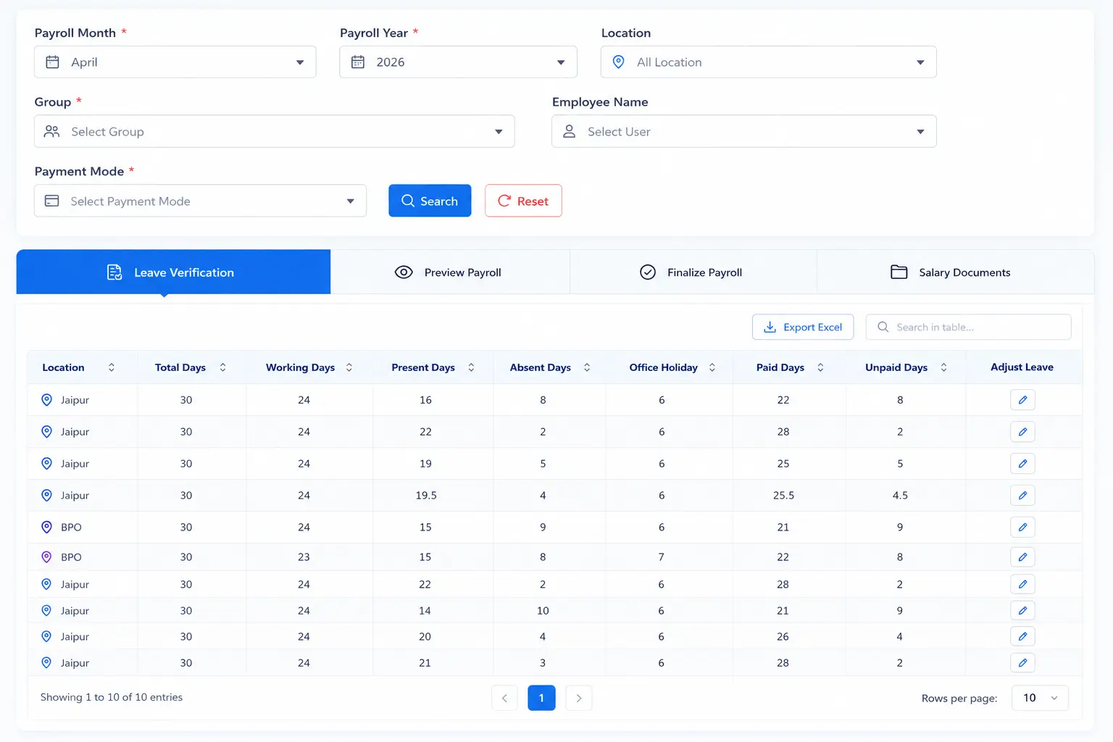This screenshot has height=742, width=1113.
Task: Edit leave for BPO row with 23 working days
Action: point(1022,557)
